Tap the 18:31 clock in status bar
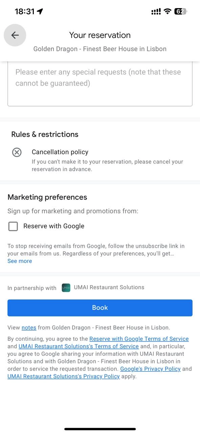This screenshot has width=200, height=434. 25,12
